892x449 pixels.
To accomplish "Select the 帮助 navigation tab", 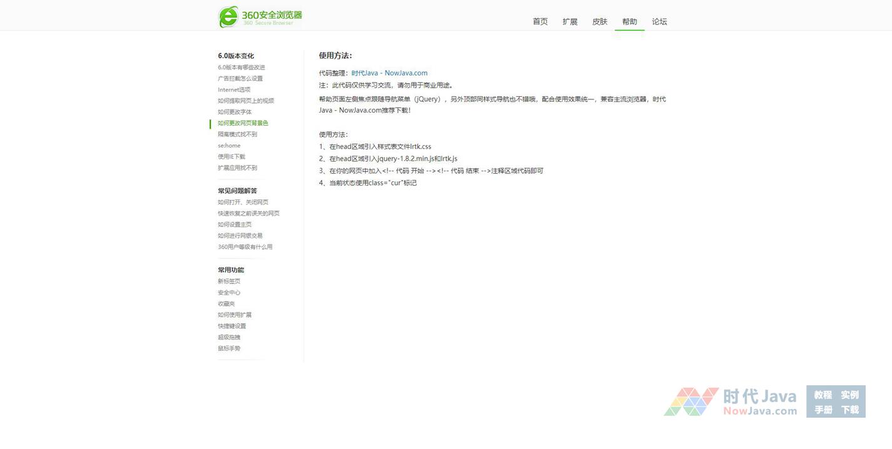I will tap(629, 22).
